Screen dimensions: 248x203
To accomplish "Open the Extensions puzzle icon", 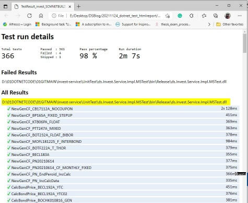I will pyautogui.click(x=192, y=16).
